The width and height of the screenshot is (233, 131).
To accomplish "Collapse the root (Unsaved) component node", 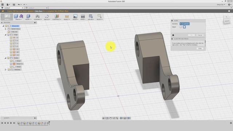I will [3, 26].
